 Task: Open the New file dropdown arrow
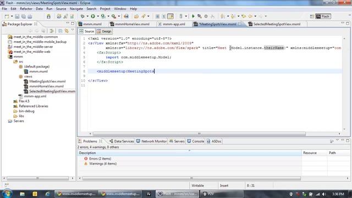click(x=12, y=16)
